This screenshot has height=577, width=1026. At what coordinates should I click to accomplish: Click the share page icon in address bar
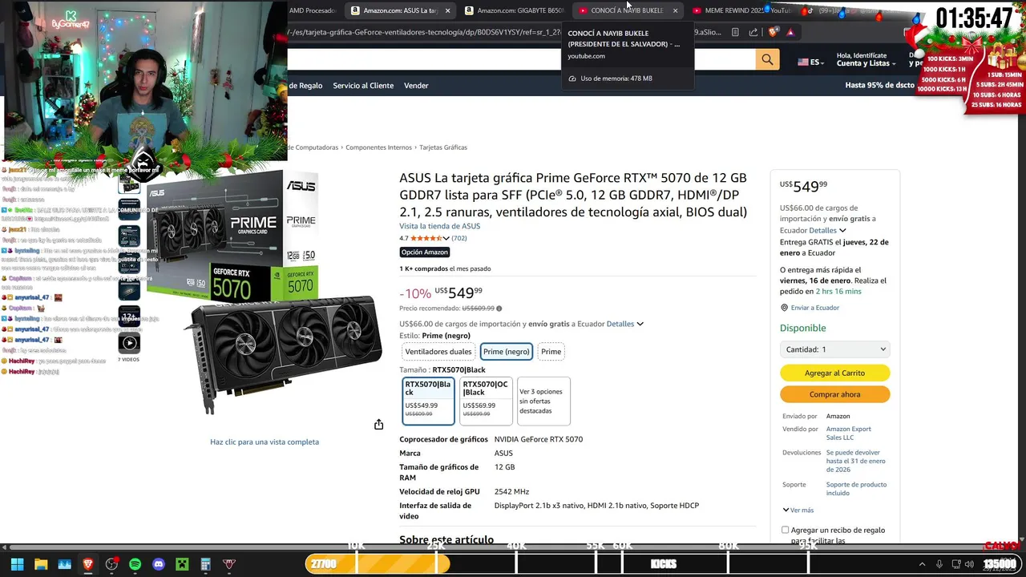point(753,32)
